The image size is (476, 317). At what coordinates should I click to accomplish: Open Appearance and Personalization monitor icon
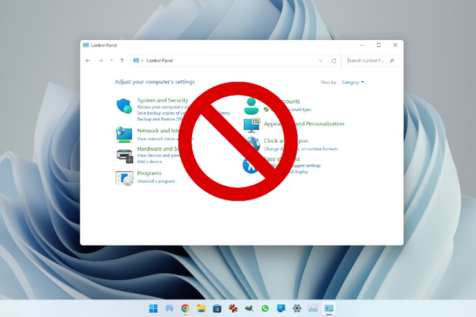[x=251, y=125]
